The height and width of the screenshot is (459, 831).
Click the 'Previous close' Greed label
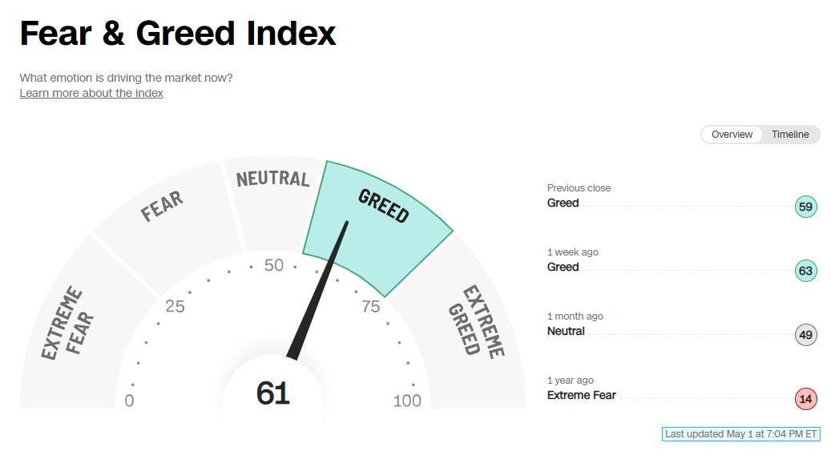(x=563, y=203)
